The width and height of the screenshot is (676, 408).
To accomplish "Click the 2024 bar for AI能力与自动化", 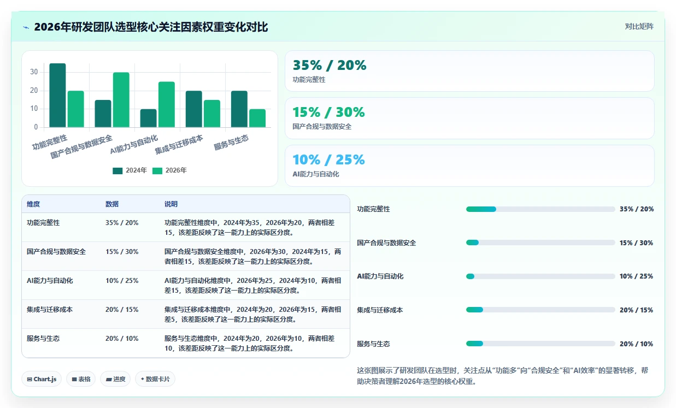I will pos(149,119).
